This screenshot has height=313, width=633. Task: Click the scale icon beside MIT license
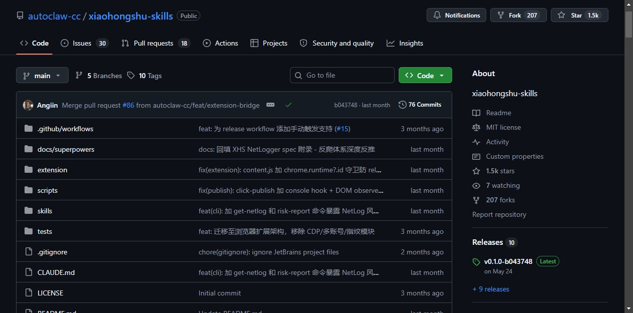[x=476, y=127]
